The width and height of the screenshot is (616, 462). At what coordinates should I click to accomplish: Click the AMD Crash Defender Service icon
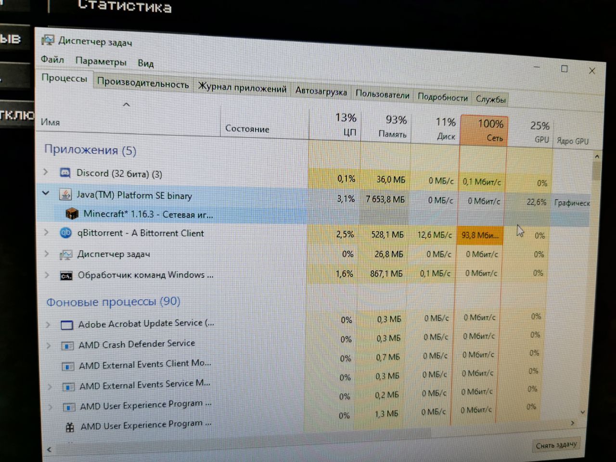coord(67,346)
